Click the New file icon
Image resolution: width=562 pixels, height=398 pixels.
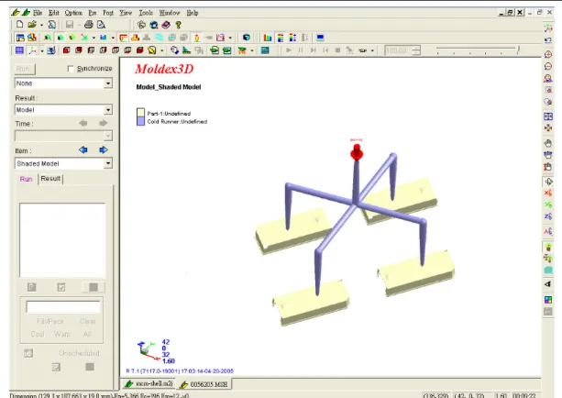pos(20,25)
